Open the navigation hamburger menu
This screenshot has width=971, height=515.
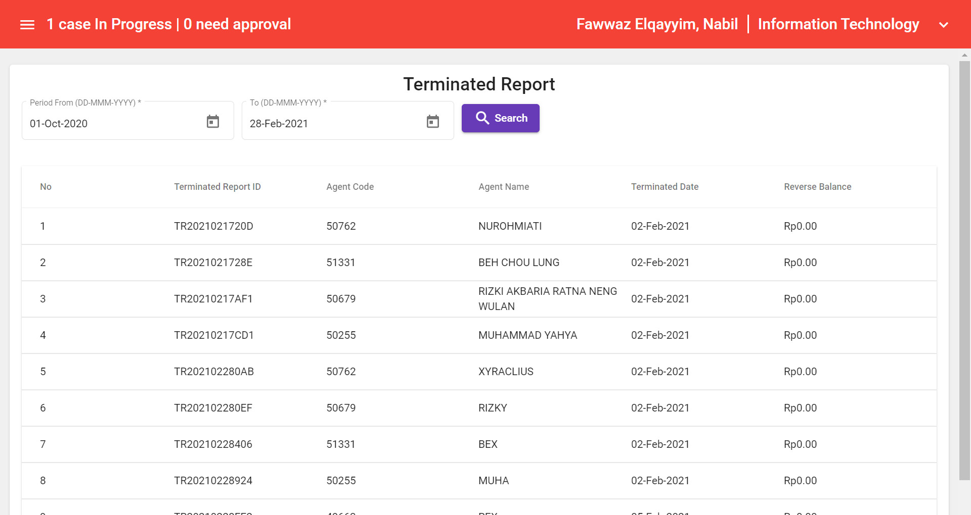pos(27,24)
